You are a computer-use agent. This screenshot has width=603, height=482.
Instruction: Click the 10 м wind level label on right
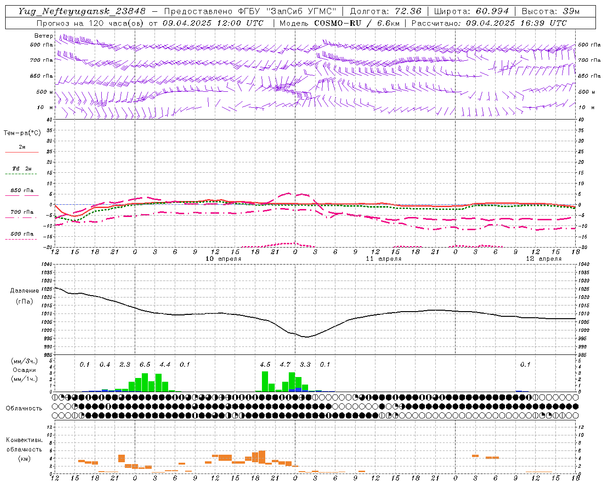[586, 107]
